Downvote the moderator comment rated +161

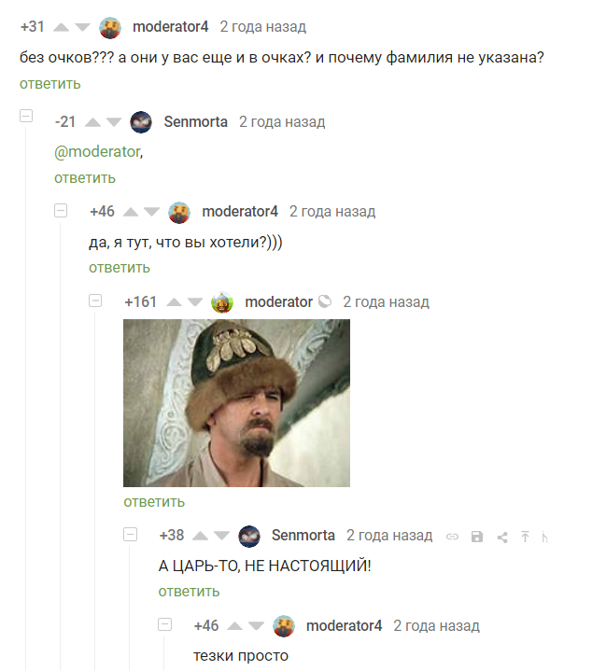(x=195, y=302)
